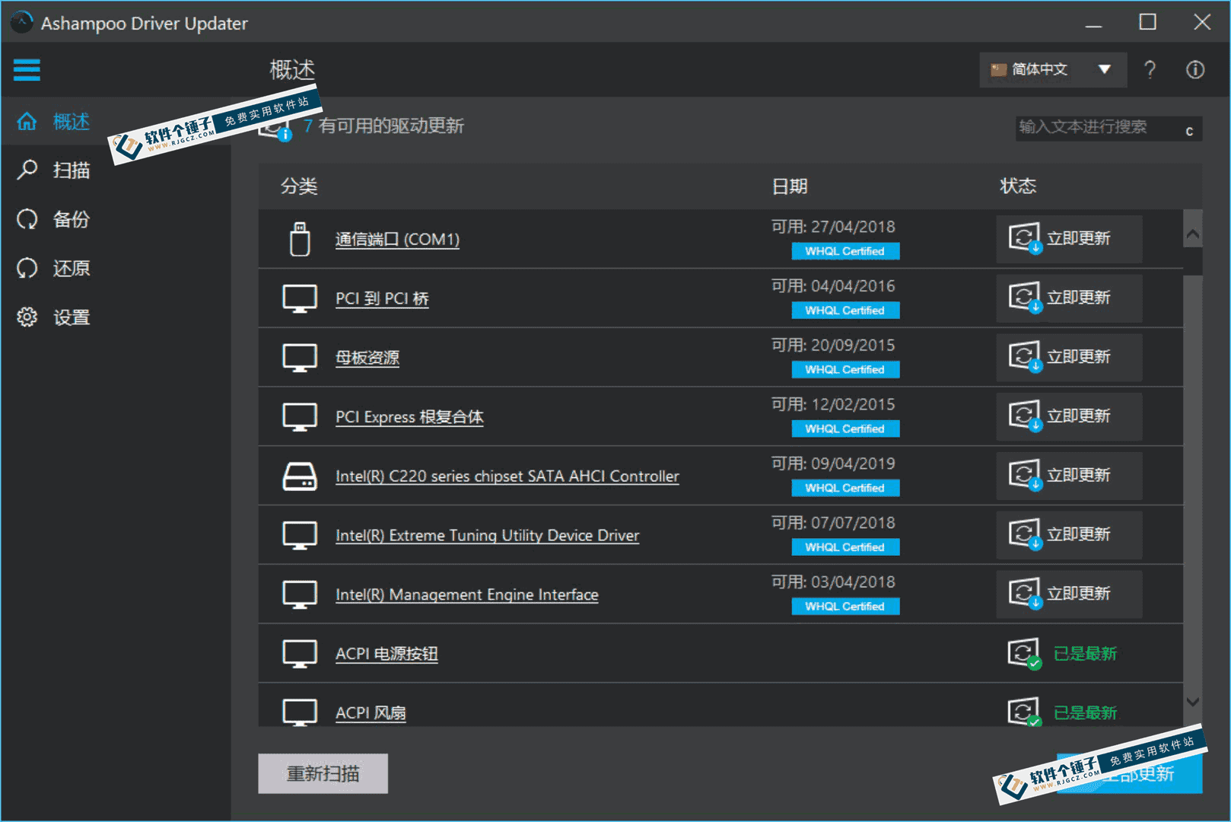Viewport: 1231px width, 822px height.
Task: Open Intel(R) C220 series chipset SATA AHCI link
Action: 507,477
